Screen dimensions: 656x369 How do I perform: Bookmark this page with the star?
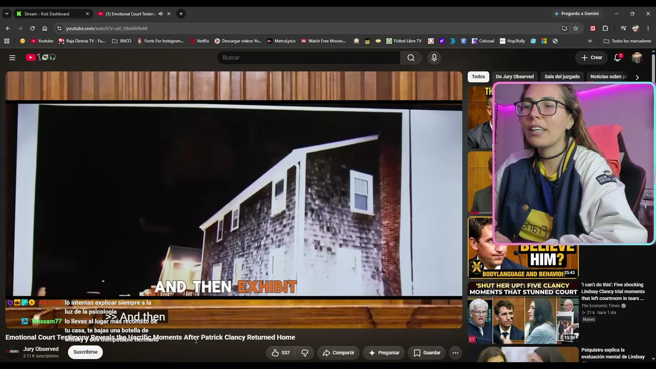point(576,28)
